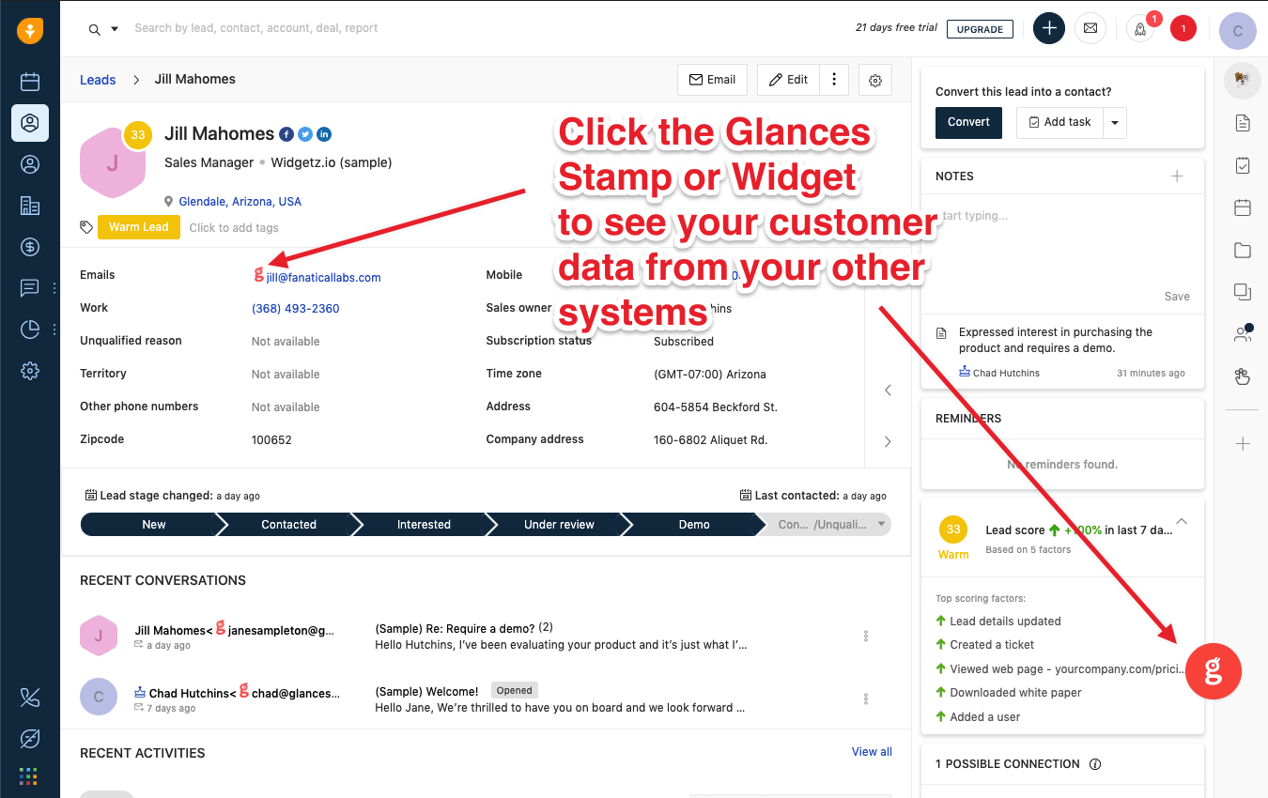This screenshot has width=1268, height=798.
Task: Open the rocket notifications icon with badge
Action: (1140, 28)
